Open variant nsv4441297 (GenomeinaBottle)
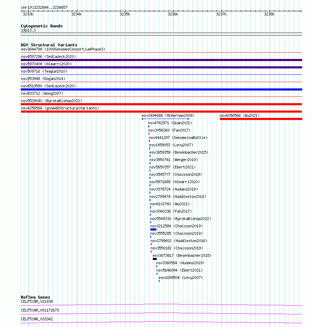The width and height of the screenshot is (312, 327). pyautogui.click(x=178, y=138)
